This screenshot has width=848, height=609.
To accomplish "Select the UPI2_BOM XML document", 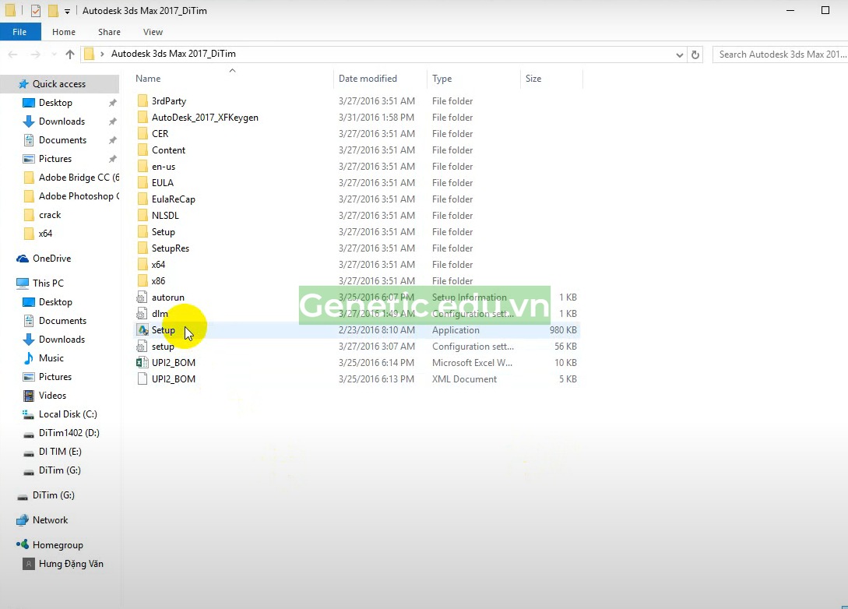I will [173, 379].
